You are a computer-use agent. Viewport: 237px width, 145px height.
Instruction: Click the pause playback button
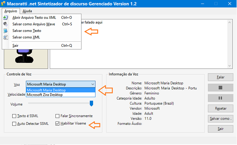pos(220,98)
